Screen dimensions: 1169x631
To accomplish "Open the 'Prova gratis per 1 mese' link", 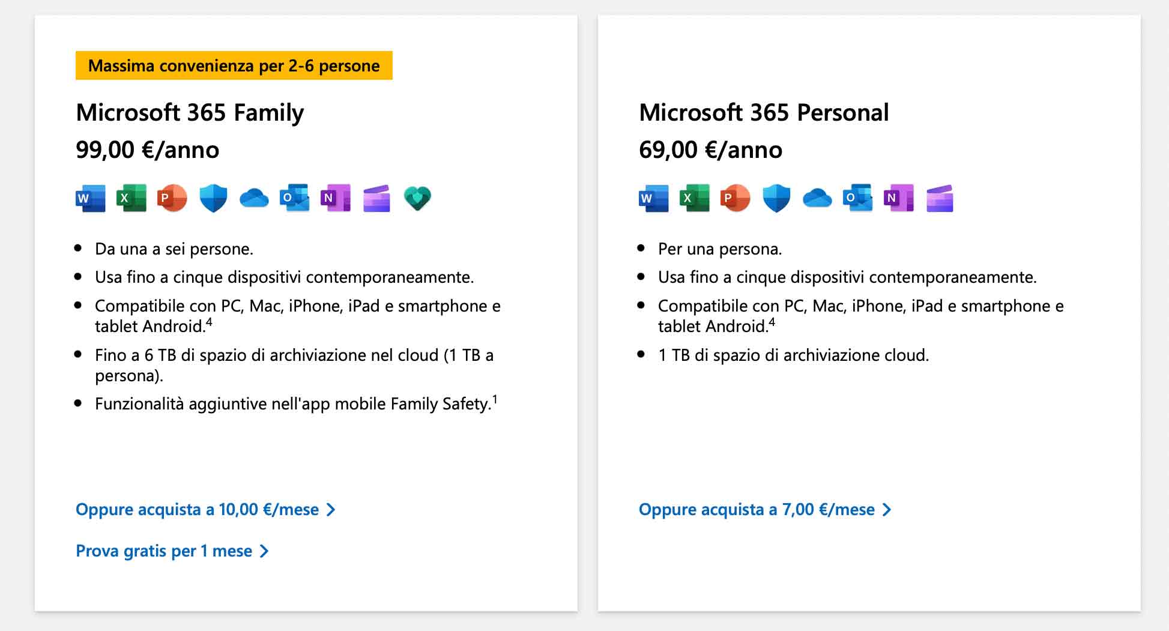I will (172, 551).
